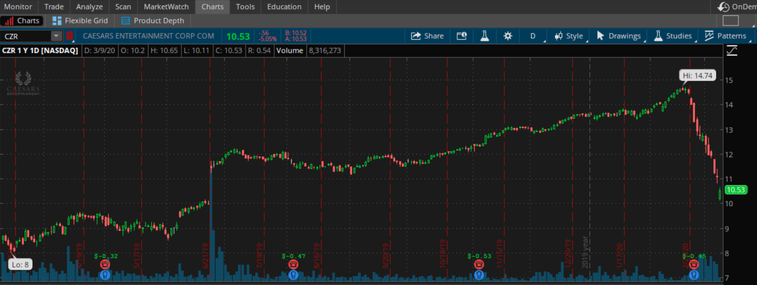Viewport: 757px width, 285px height.
Task: Click the Caesars Entertainment Corp company name
Action: click(149, 36)
